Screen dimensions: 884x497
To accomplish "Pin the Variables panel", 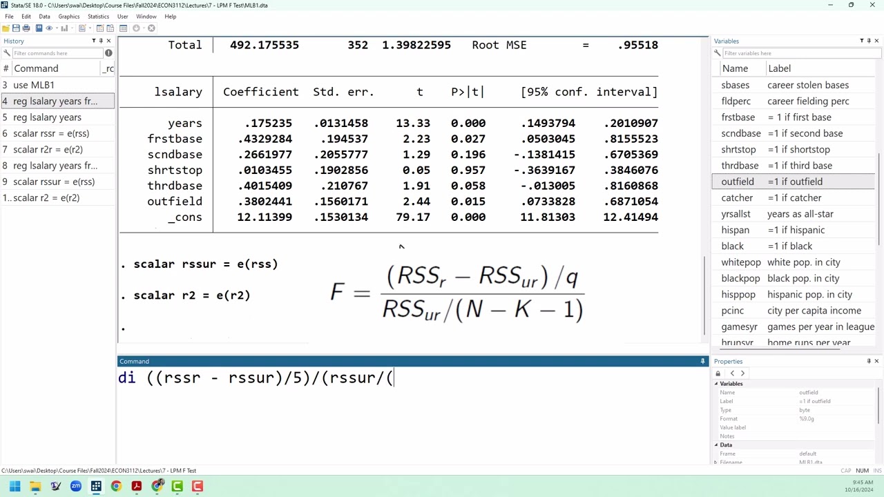I will click(x=869, y=41).
